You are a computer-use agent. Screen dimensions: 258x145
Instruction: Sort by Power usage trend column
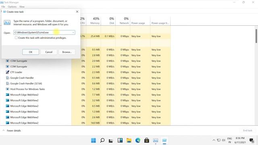[x=160, y=21]
